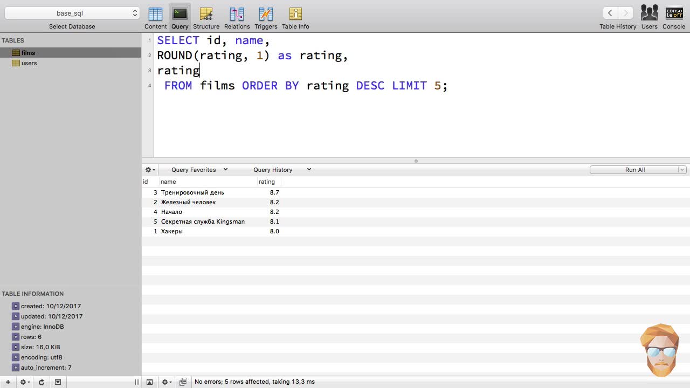Image resolution: width=690 pixels, height=388 pixels.
Task: Click the created: 10/12/2017 info
Action: pyautogui.click(x=51, y=306)
